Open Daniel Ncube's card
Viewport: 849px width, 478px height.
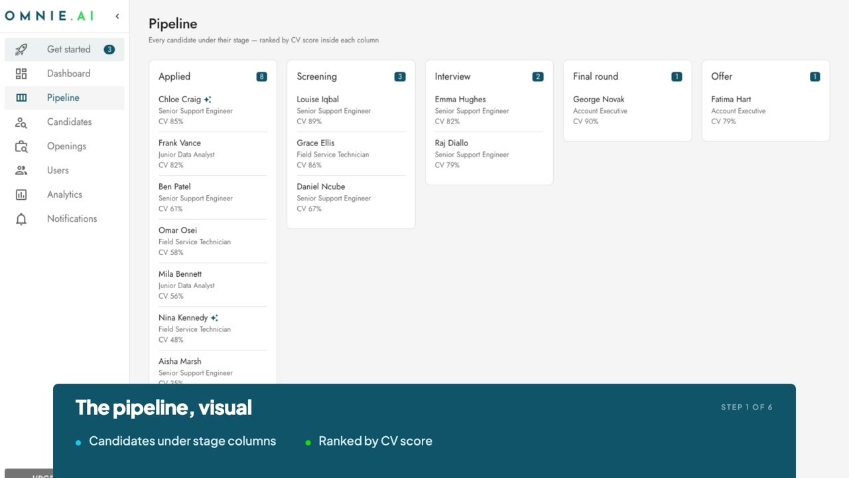click(351, 198)
